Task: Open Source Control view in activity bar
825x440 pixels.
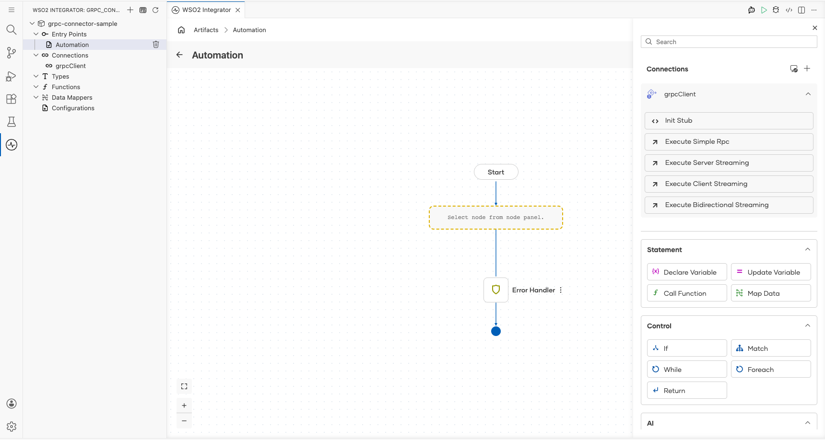Action: [x=12, y=53]
